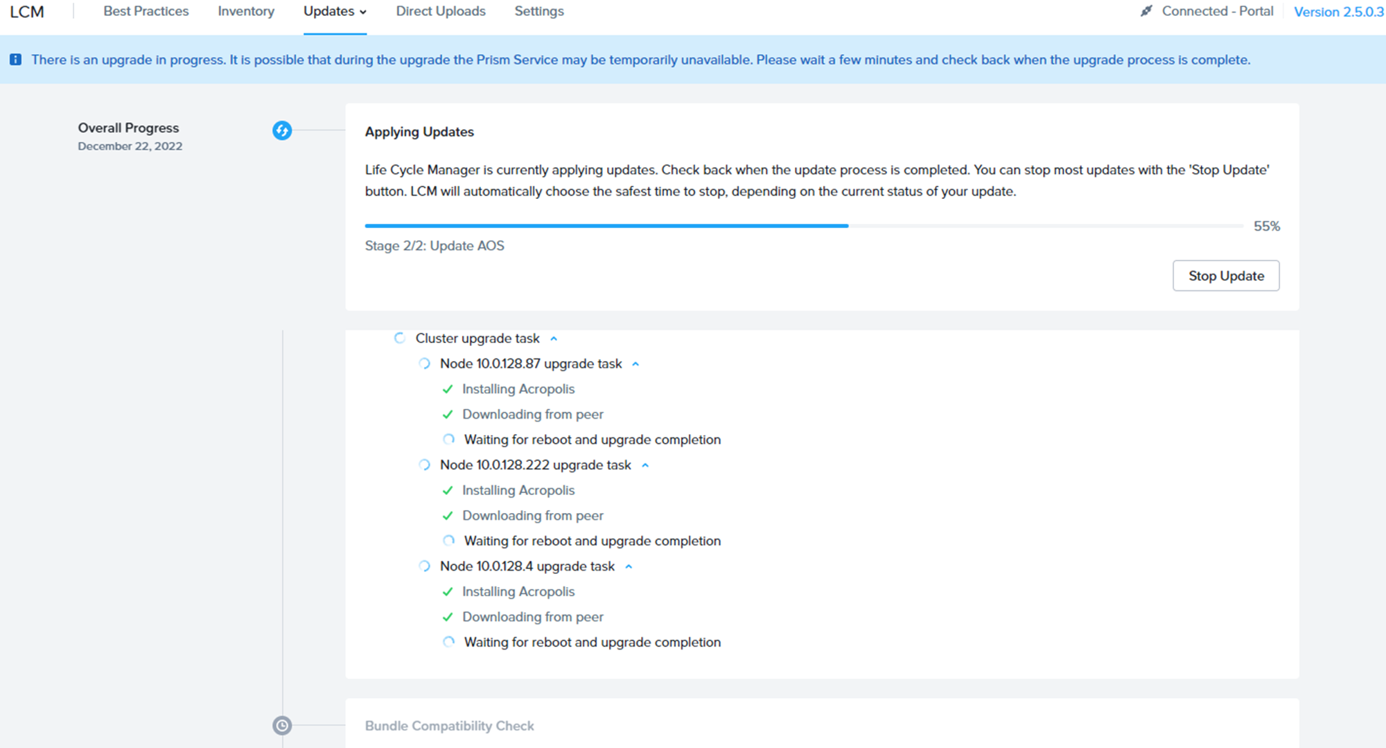This screenshot has width=1386, height=748.
Task: Click the checkmark for Downloading from peer under node 10.0.128.87
Action: click(448, 415)
